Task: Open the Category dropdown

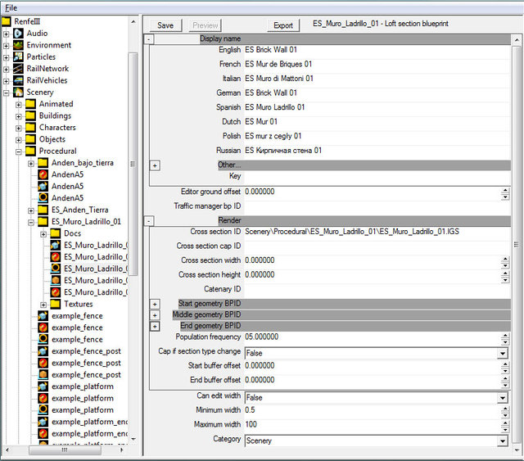Action: point(502,441)
